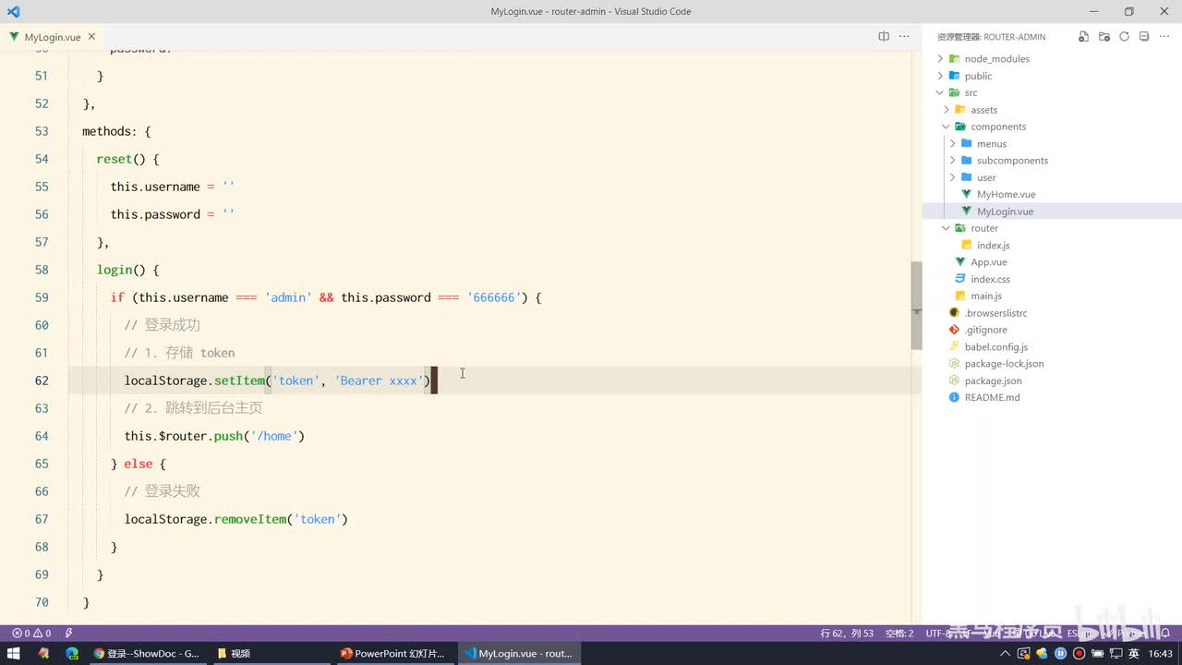Show hidden system tray icons
The height and width of the screenshot is (665, 1182).
1006,653
